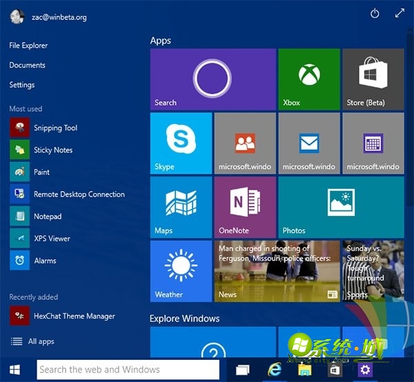414x382 pixels.
Task: Launch Snipping Tool from Most used
Action: [x=55, y=128]
